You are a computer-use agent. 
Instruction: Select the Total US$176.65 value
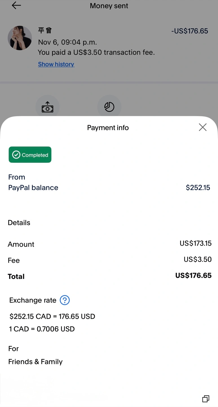(x=193, y=276)
